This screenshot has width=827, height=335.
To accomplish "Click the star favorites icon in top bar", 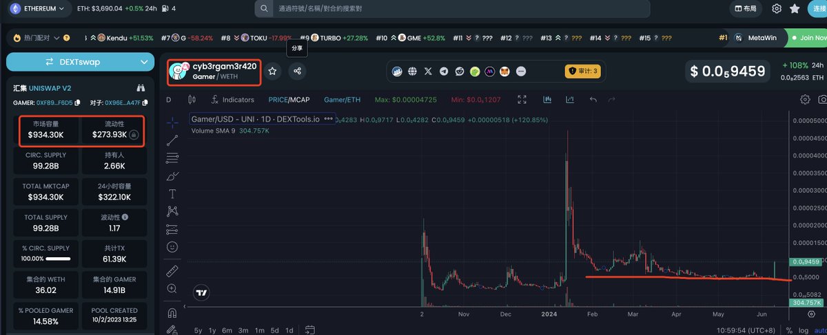I will click(795, 9).
